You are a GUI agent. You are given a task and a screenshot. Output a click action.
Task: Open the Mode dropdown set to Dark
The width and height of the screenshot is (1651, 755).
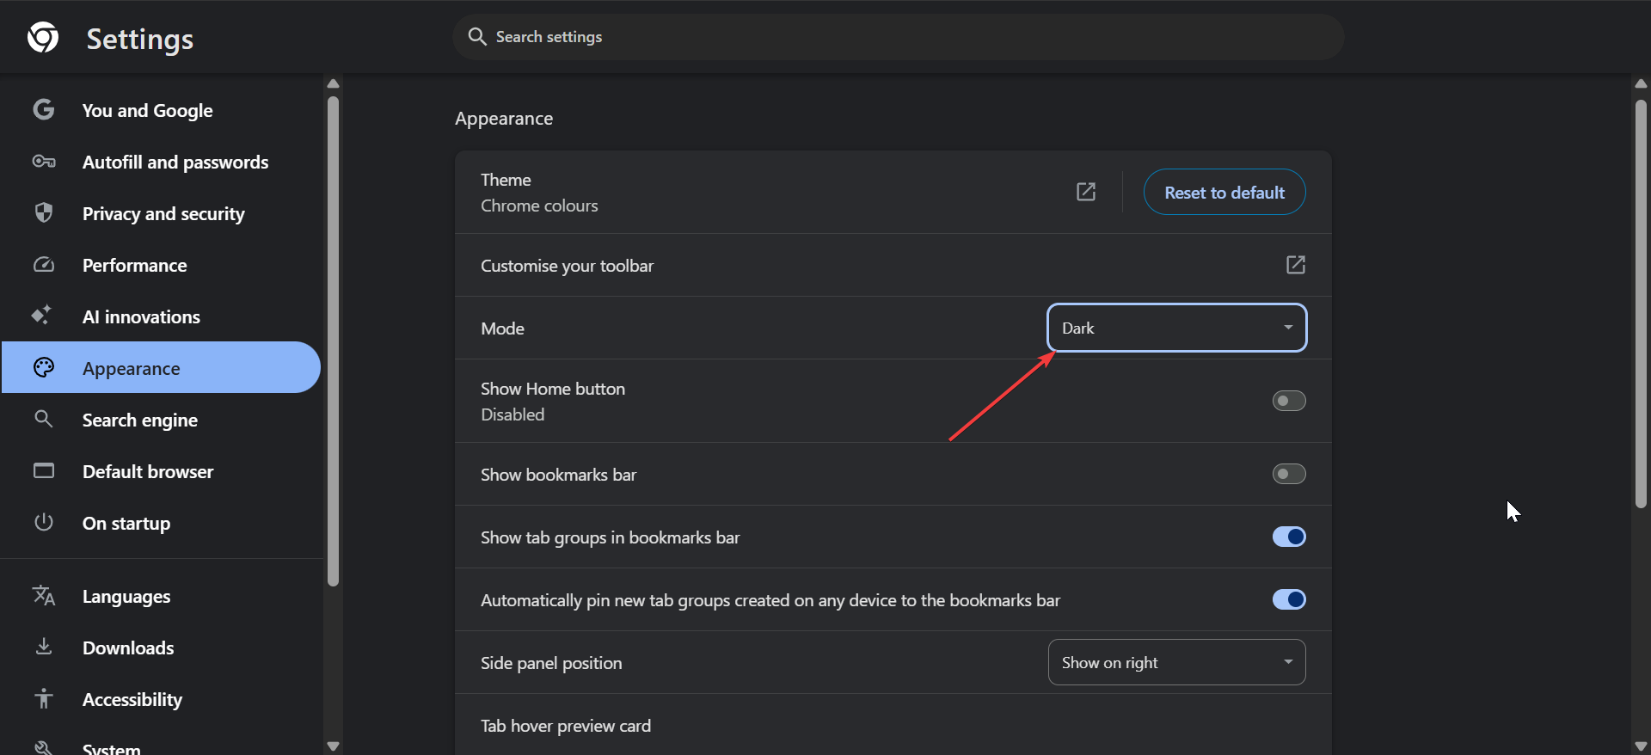(x=1176, y=328)
